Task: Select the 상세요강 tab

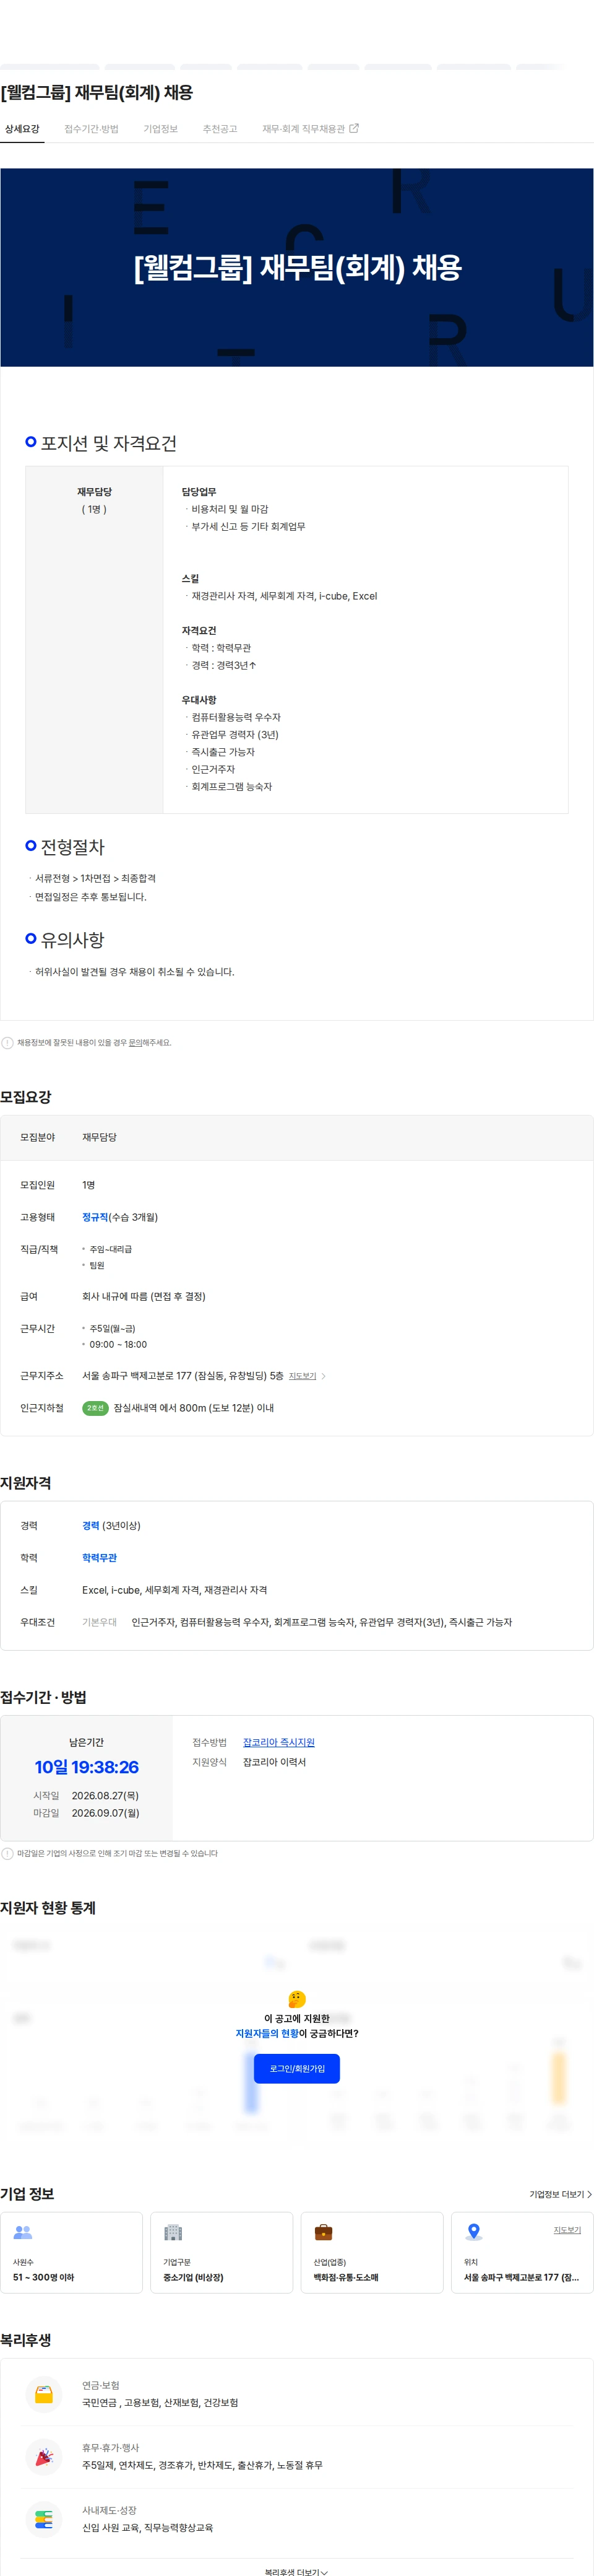Action: click(x=22, y=129)
